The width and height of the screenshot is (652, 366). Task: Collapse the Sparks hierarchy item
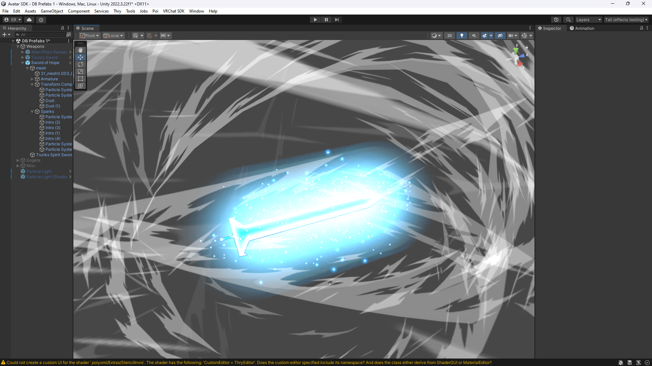32,111
